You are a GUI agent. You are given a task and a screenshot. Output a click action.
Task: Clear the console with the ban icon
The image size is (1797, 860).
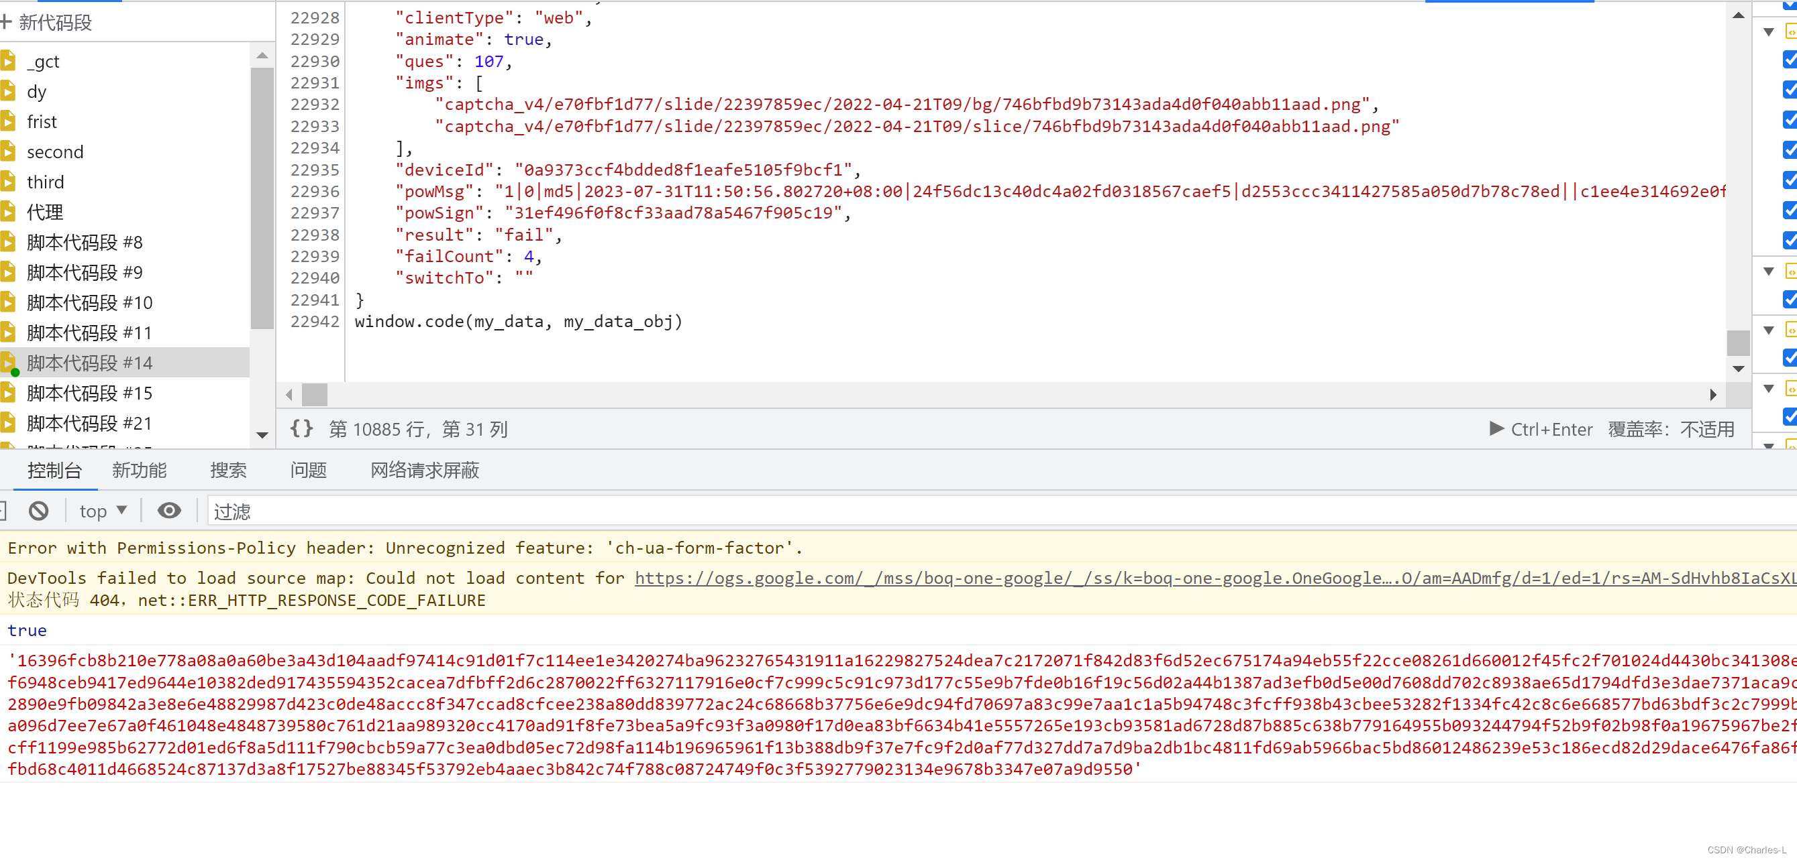[x=39, y=511]
